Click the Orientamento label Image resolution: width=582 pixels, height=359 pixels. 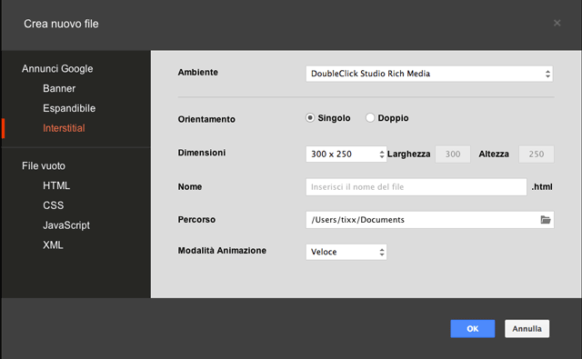(x=206, y=119)
